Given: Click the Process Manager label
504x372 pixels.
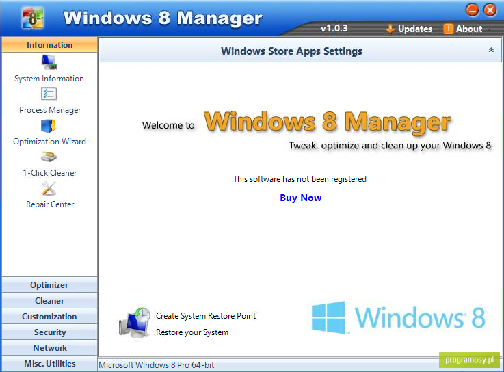Looking at the screenshot, I should (x=50, y=110).
